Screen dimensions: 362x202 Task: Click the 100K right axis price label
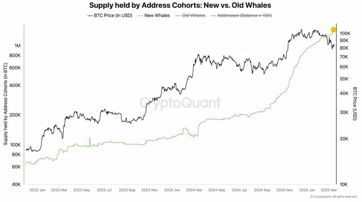(345, 34)
